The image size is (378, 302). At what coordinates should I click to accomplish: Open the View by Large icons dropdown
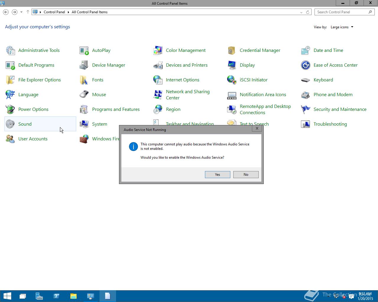342,27
